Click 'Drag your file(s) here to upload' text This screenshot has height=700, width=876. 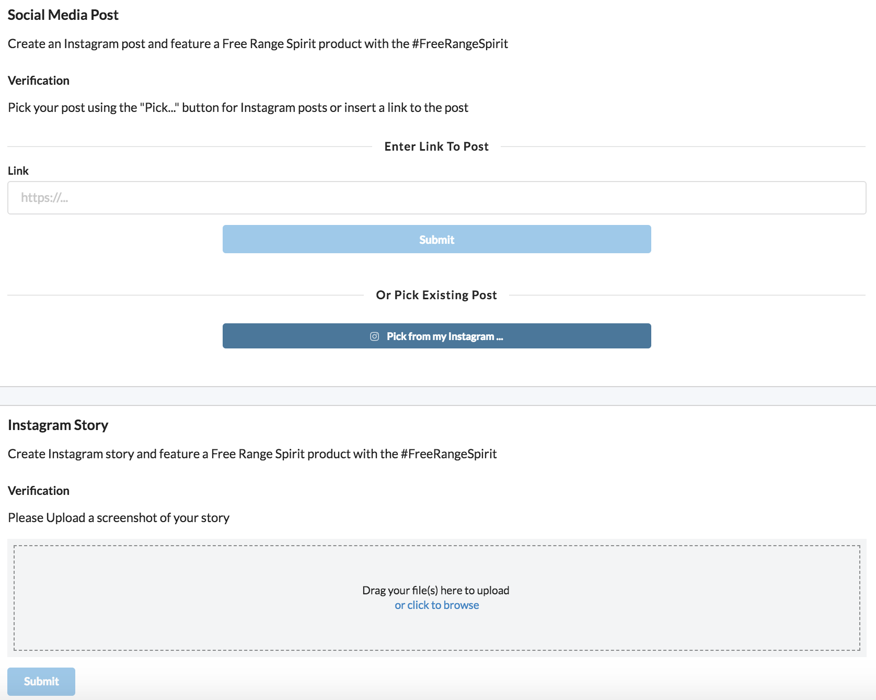436,590
